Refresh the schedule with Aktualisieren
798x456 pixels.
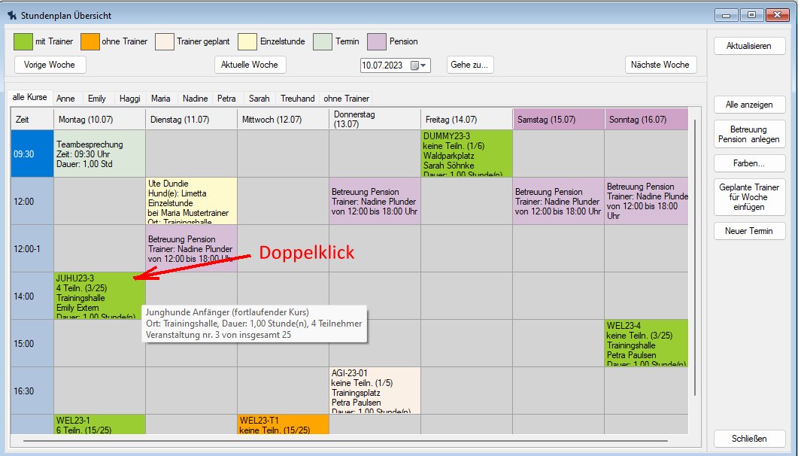[x=748, y=46]
